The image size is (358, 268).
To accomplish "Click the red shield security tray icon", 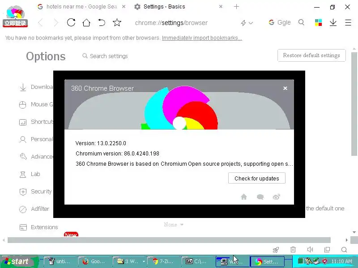I will pos(324,261).
